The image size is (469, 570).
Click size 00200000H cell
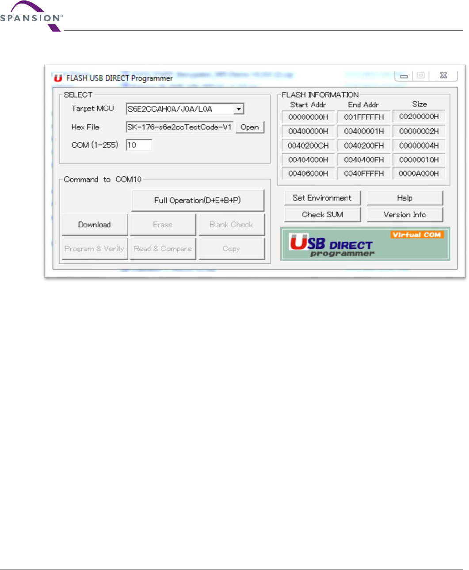pyautogui.click(x=419, y=117)
